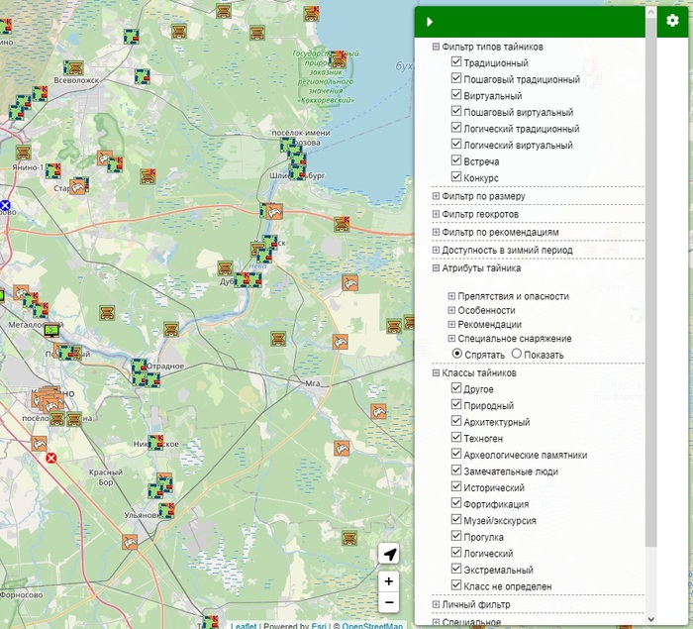Uncheck the Фортификация class checkbox
This screenshot has height=629, width=693.
tap(456, 503)
